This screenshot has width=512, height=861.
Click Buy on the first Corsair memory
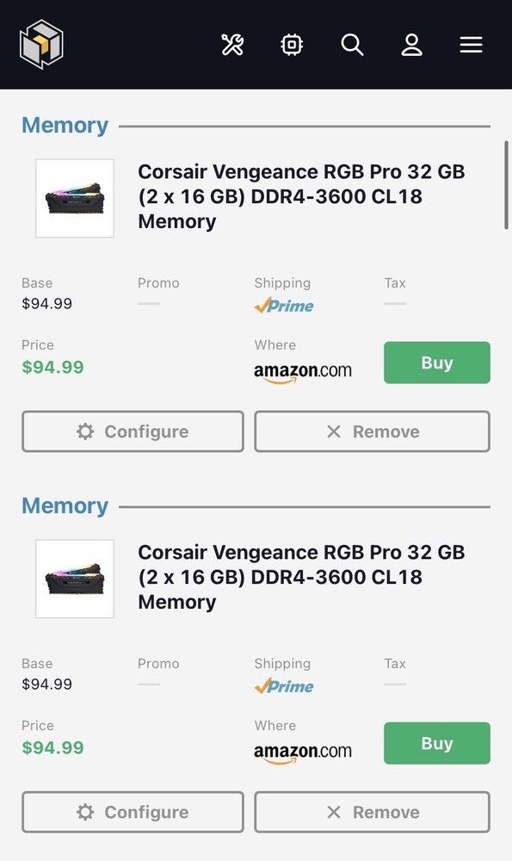(436, 362)
